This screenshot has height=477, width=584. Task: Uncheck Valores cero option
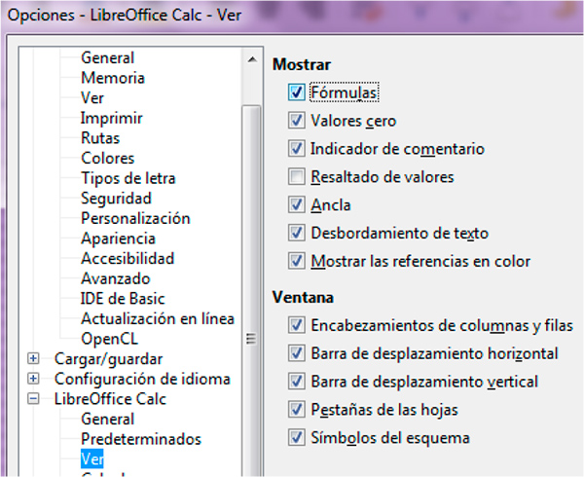click(297, 122)
